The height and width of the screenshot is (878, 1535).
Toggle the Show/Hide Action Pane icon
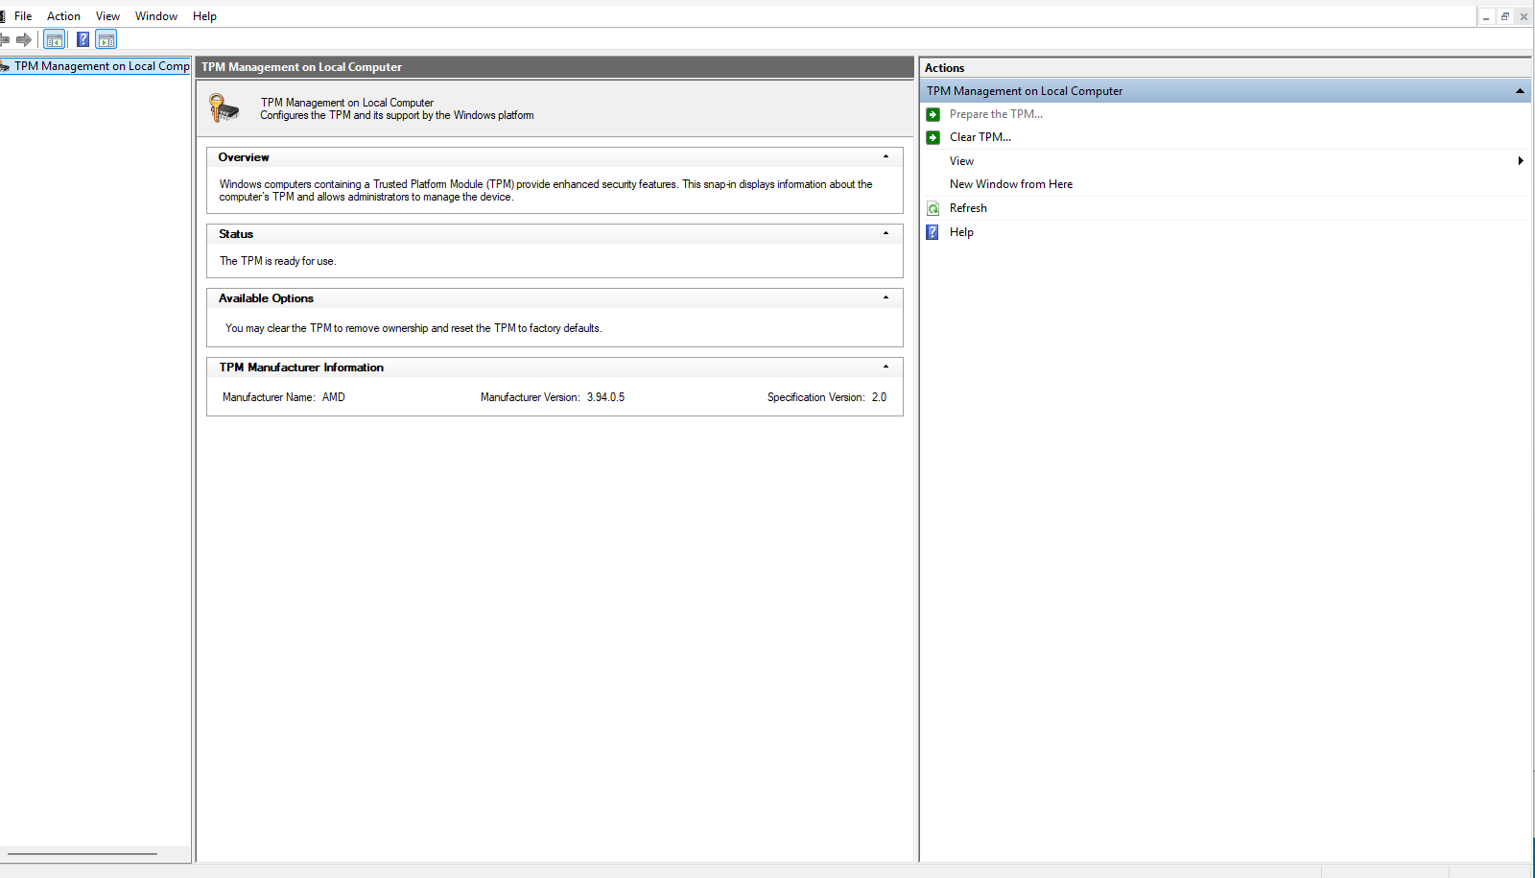[106, 39]
